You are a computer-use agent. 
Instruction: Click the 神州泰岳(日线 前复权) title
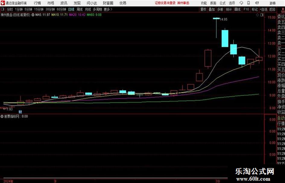pyautogui.click(x=15, y=15)
